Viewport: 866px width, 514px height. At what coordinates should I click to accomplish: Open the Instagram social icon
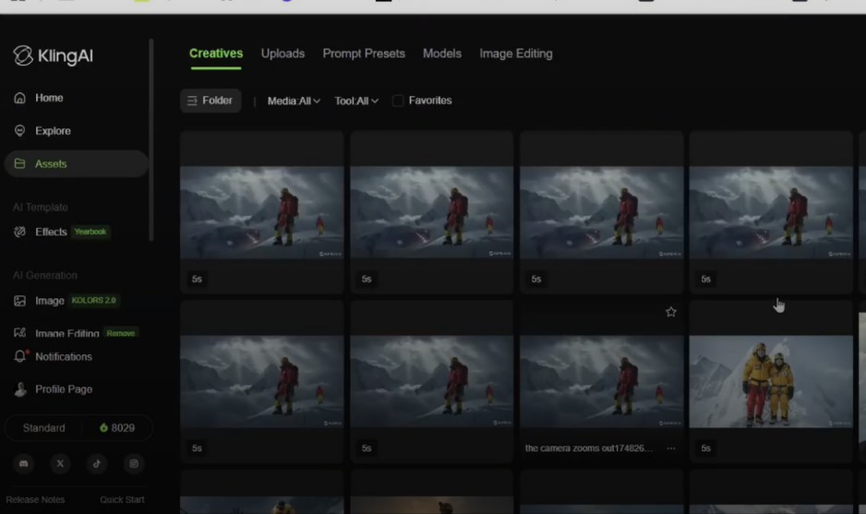(134, 464)
